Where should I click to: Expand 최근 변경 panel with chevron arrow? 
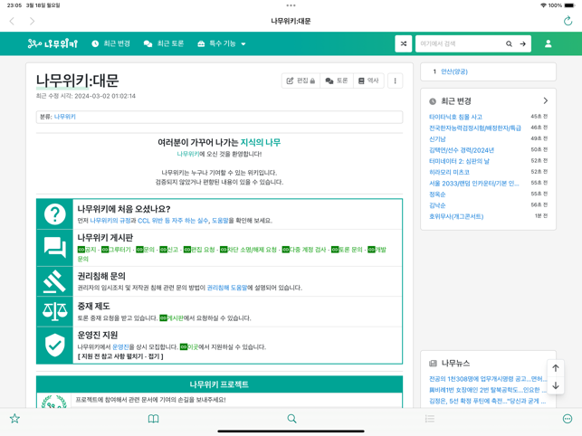(545, 100)
